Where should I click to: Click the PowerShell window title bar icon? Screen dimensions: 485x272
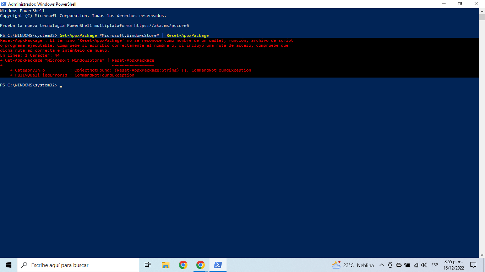4,4
